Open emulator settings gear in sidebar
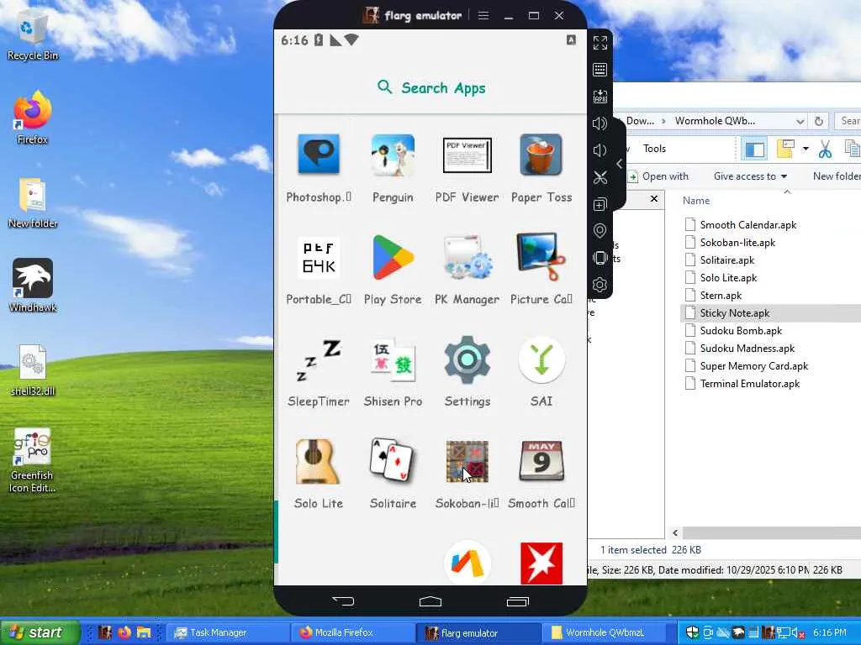Image resolution: width=861 pixels, height=645 pixels. pyautogui.click(x=600, y=285)
